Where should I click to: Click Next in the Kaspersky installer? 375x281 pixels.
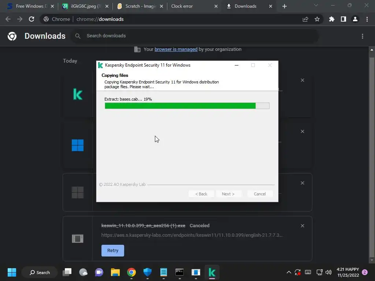pyautogui.click(x=228, y=194)
